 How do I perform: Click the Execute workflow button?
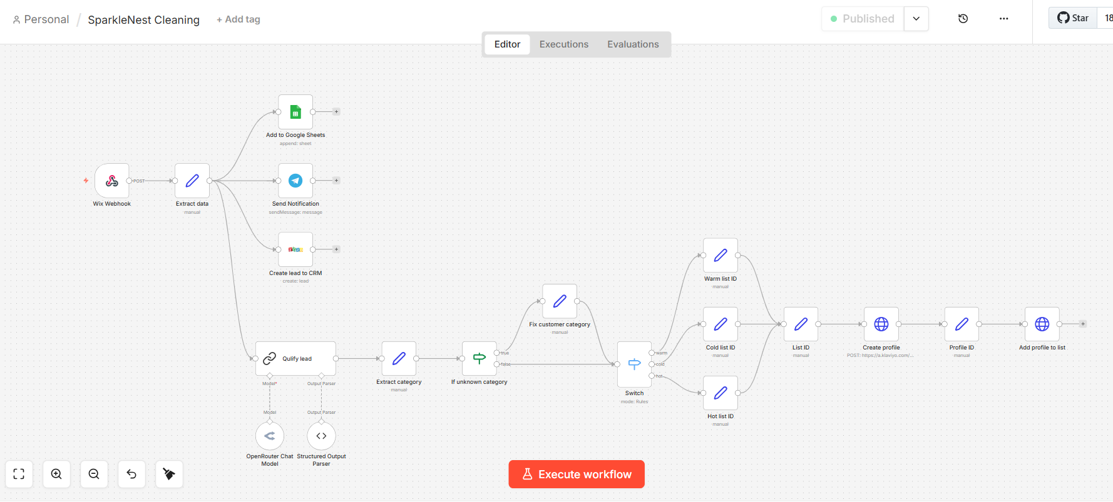click(577, 474)
